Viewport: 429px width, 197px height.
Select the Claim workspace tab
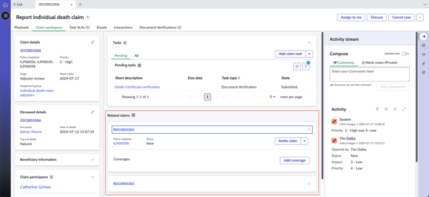49,27
